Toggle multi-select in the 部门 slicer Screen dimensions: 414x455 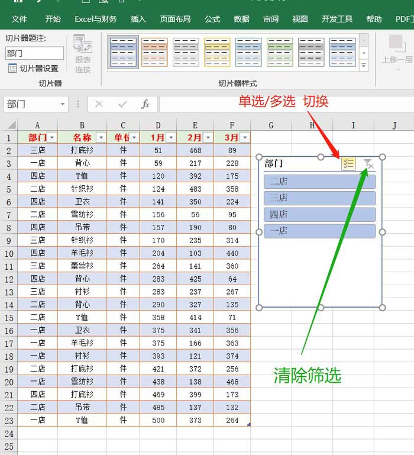[x=348, y=164]
